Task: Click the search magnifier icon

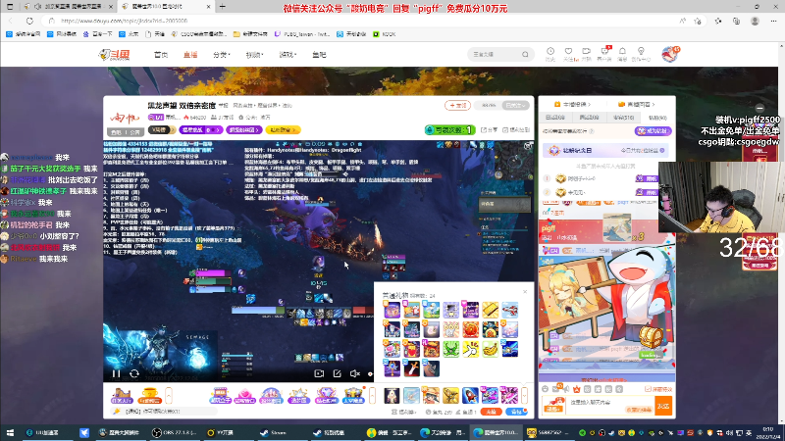Action: coord(525,54)
